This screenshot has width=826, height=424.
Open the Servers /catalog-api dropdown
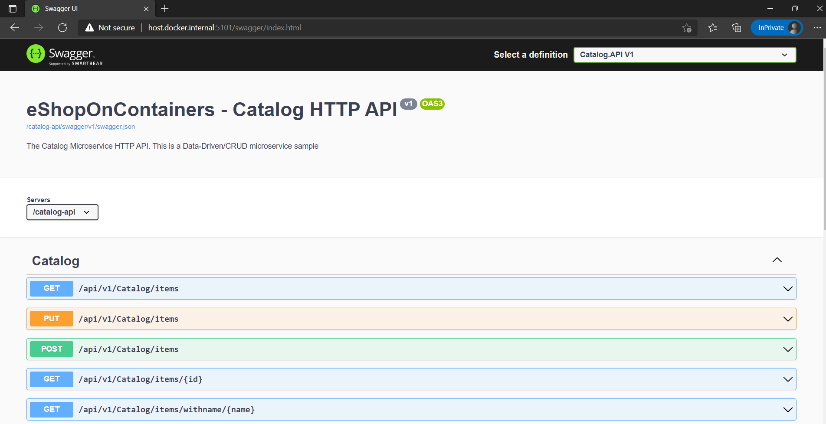[x=62, y=212]
